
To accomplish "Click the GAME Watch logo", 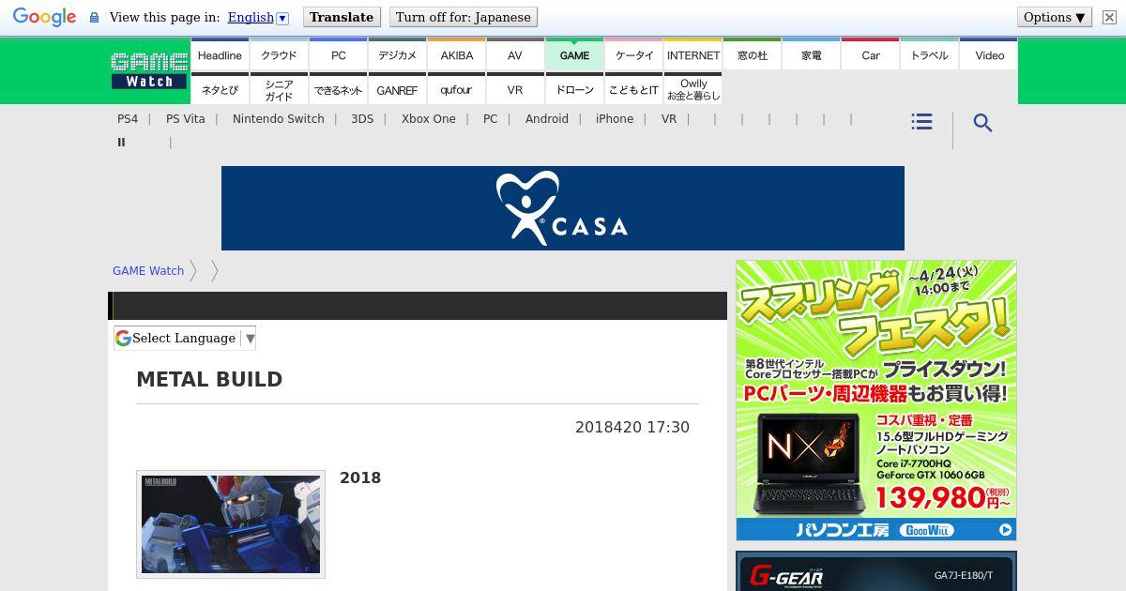I will point(149,71).
